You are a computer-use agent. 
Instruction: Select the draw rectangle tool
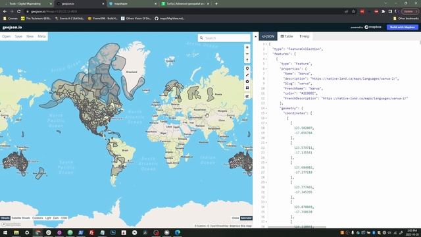247,88
